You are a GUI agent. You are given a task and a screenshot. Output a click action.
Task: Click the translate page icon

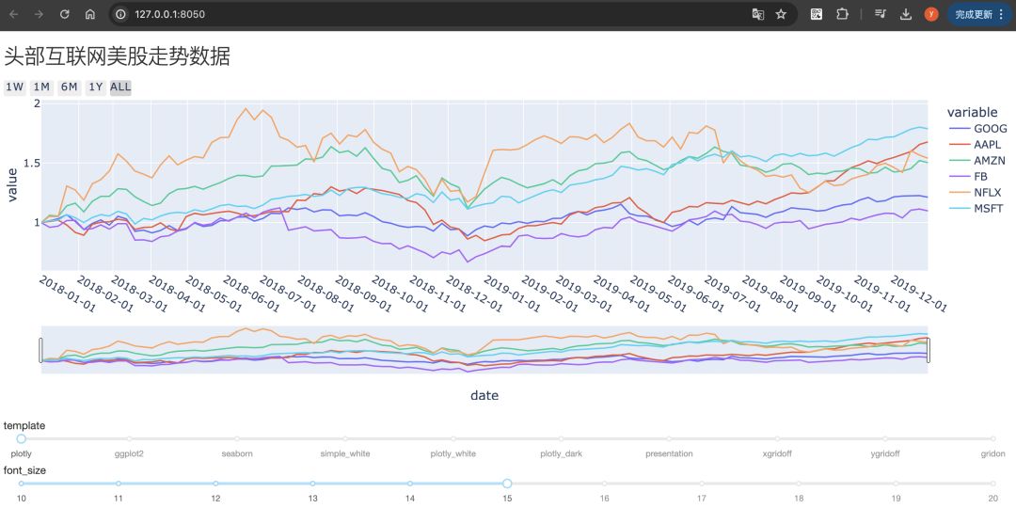(757, 14)
